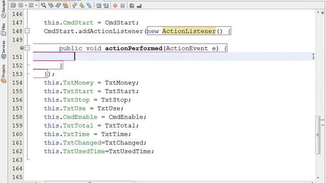Click line number 165 in gutter
The height and width of the screenshot is (183, 326).
coord(17,177)
